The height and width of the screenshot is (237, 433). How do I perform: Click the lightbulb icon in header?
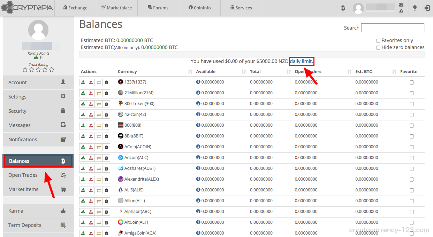(x=415, y=8)
